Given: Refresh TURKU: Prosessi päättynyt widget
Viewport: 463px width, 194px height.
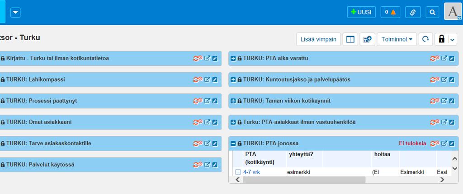Looking at the screenshot, I should coord(198,101).
